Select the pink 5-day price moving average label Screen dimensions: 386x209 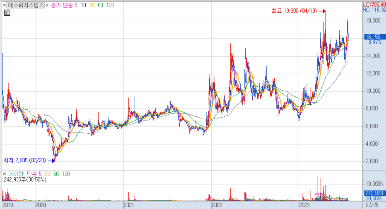(x=76, y=5)
